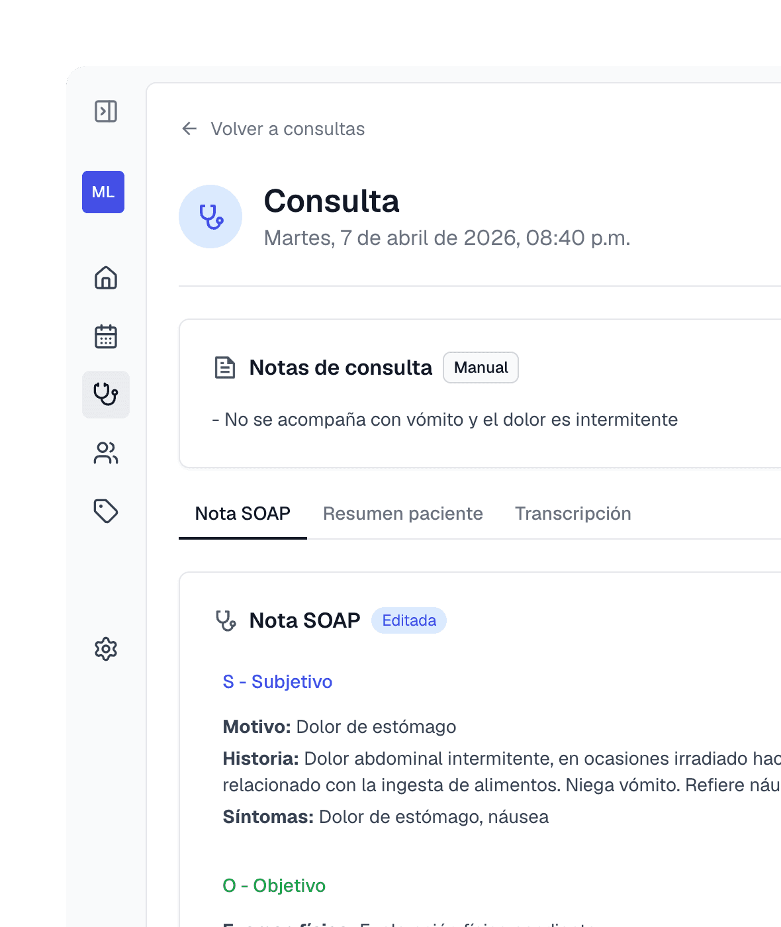781x927 pixels.
Task: Click the date Martes, 7 de abril de 2026
Action: click(x=447, y=238)
